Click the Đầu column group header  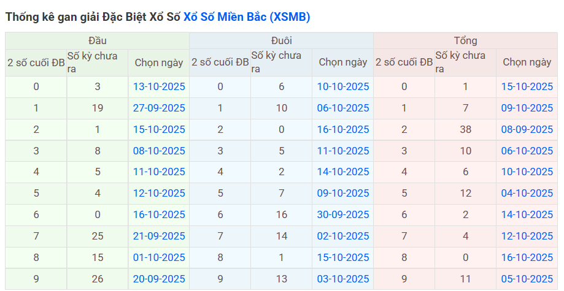click(x=98, y=40)
